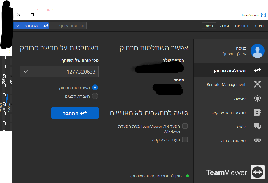Click the blue התחבר connect button
Screen dimensions: 268x183
[x=75, y=113]
